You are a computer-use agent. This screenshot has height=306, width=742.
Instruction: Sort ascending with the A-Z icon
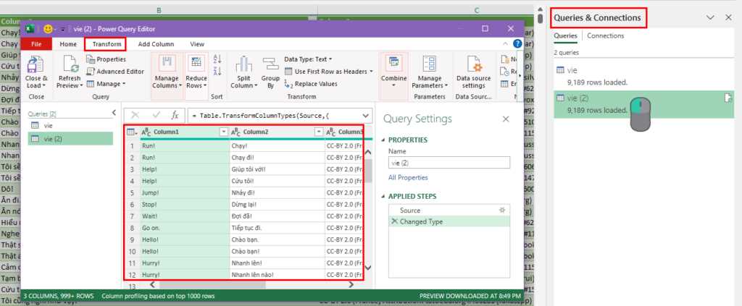click(x=217, y=59)
